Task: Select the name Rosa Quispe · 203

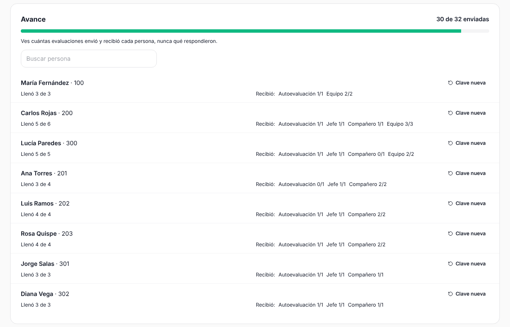Action: coord(47,234)
